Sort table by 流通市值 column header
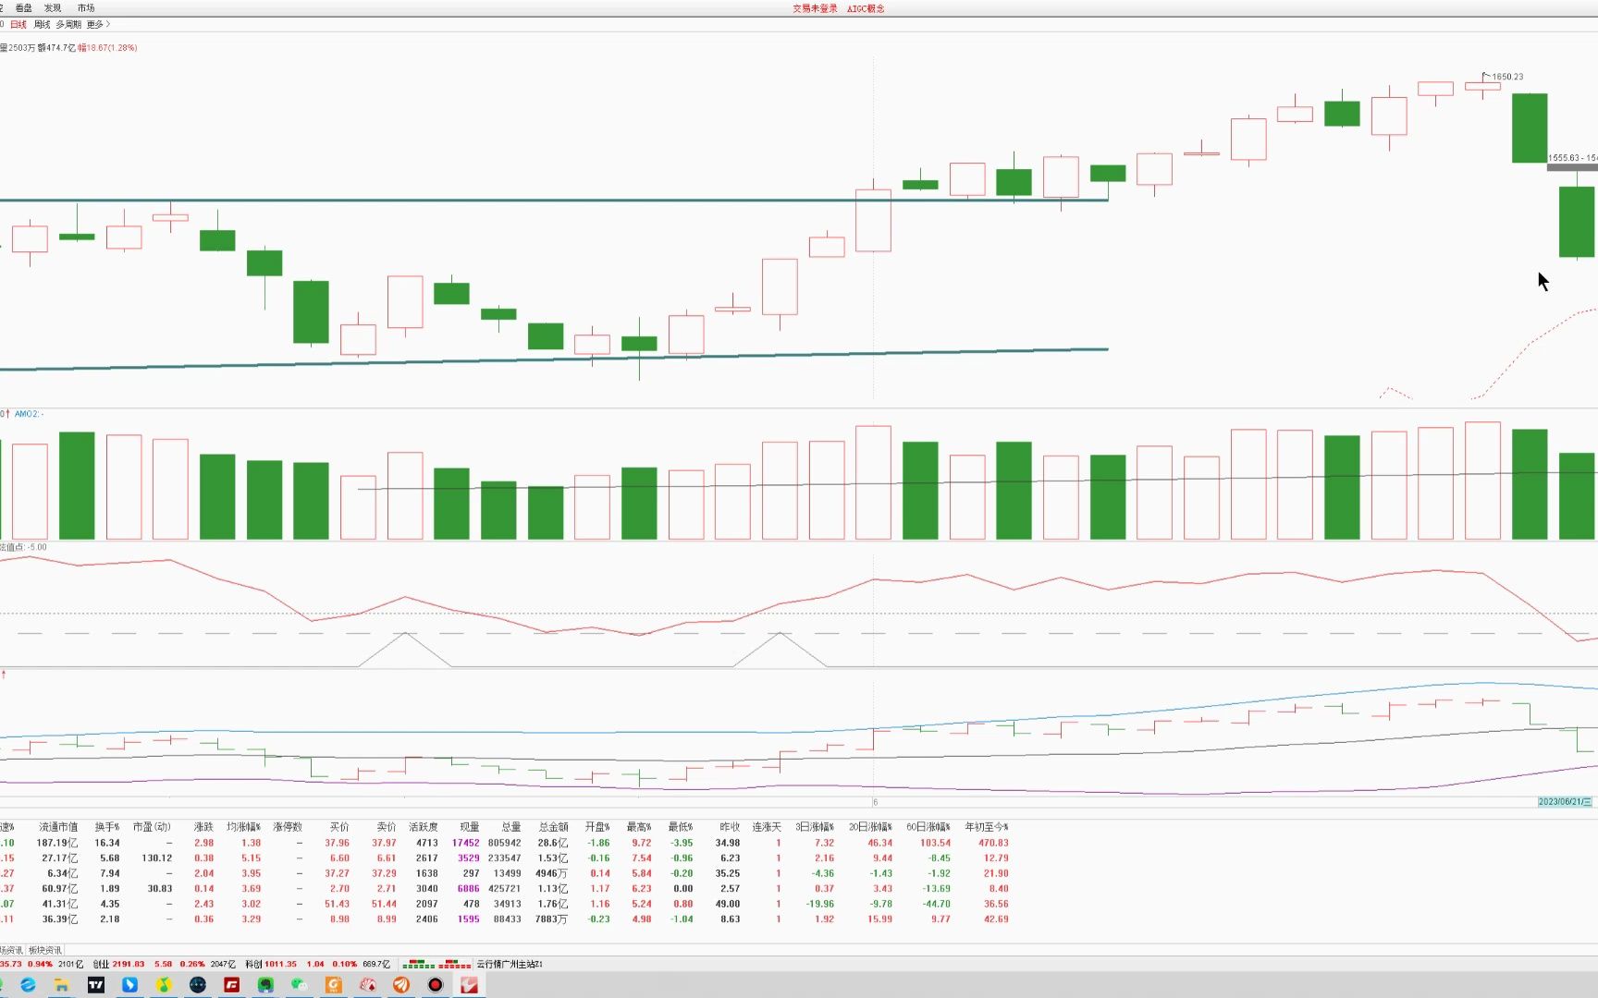Viewport: 1598px width, 998px height. click(x=58, y=827)
